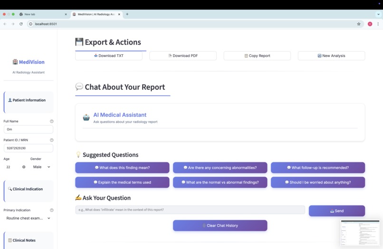The height and width of the screenshot is (249, 383).
Task: Select 'What follow-up is recommended?' suggestion
Action: [318, 168]
